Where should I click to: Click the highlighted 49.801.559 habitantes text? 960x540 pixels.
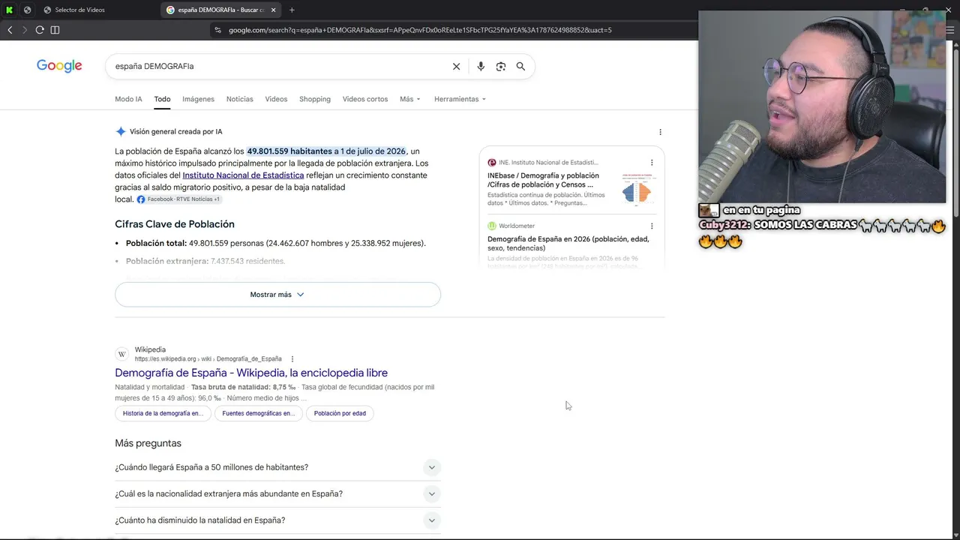326,151
